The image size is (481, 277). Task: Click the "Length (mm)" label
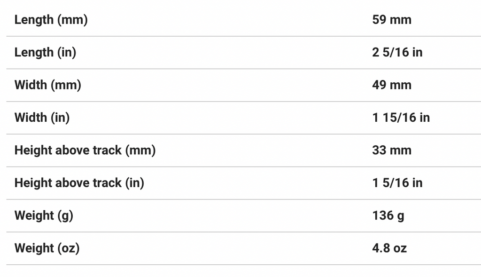click(x=51, y=20)
